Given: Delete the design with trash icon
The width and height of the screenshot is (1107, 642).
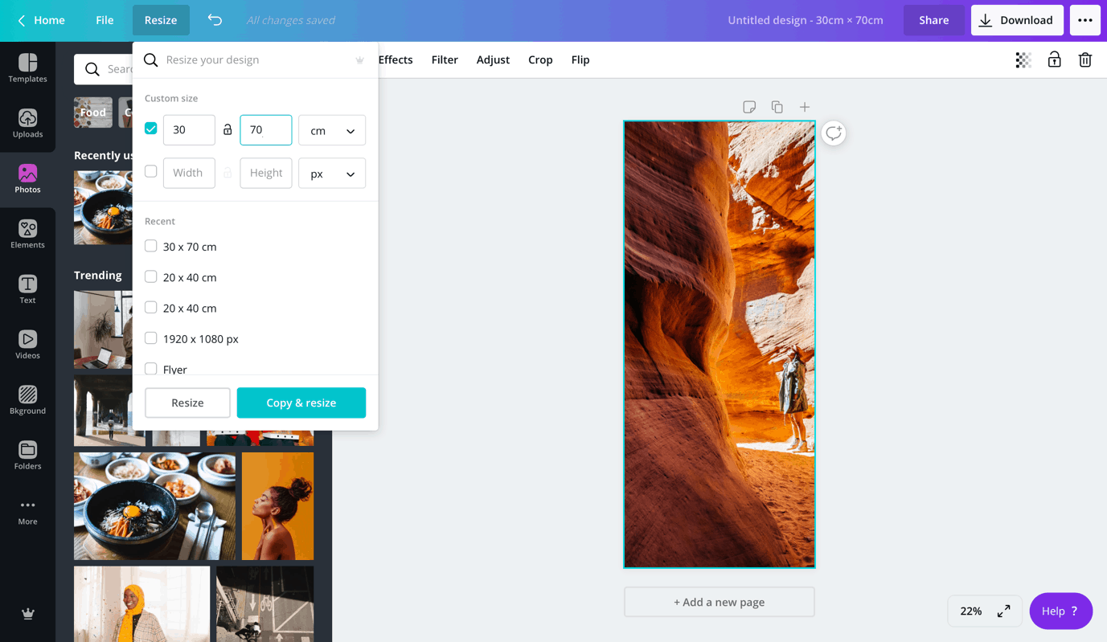Looking at the screenshot, I should (x=1085, y=59).
